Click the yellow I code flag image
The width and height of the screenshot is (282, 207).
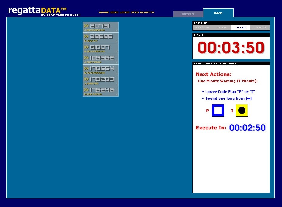click(x=242, y=110)
